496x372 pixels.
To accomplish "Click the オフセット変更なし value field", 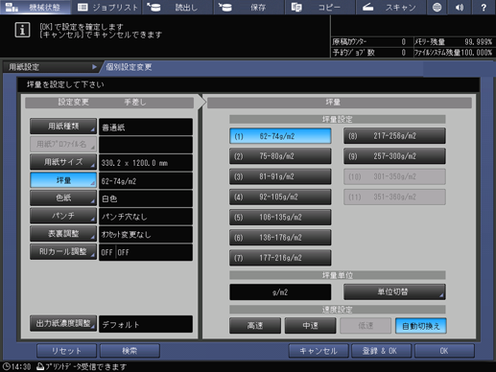I will (146, 235).
